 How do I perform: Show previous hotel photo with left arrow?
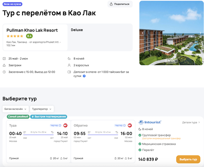click(143, 33)
